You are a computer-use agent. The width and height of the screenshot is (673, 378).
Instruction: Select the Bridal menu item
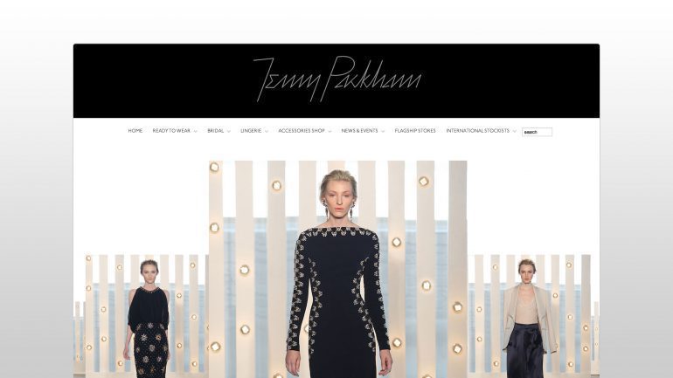[216, 131]
